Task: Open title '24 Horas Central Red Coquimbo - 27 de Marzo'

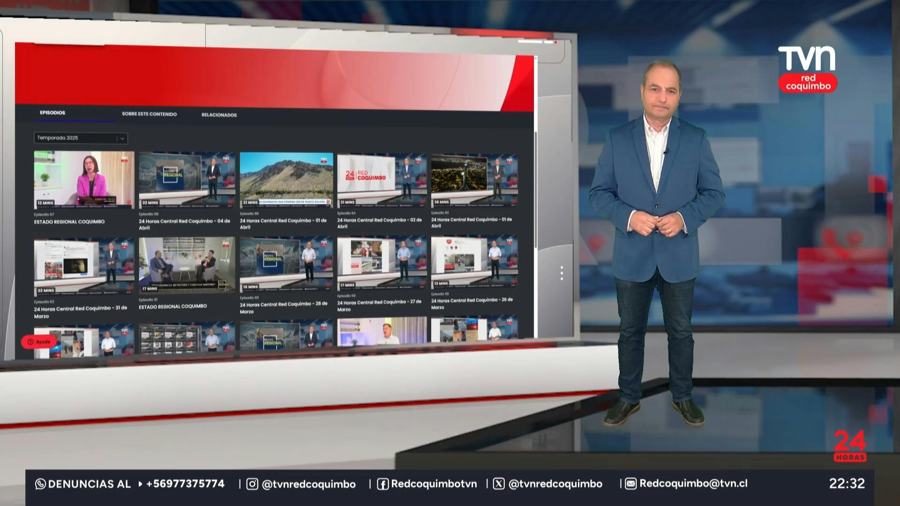Action: click(x=379, y=305)
